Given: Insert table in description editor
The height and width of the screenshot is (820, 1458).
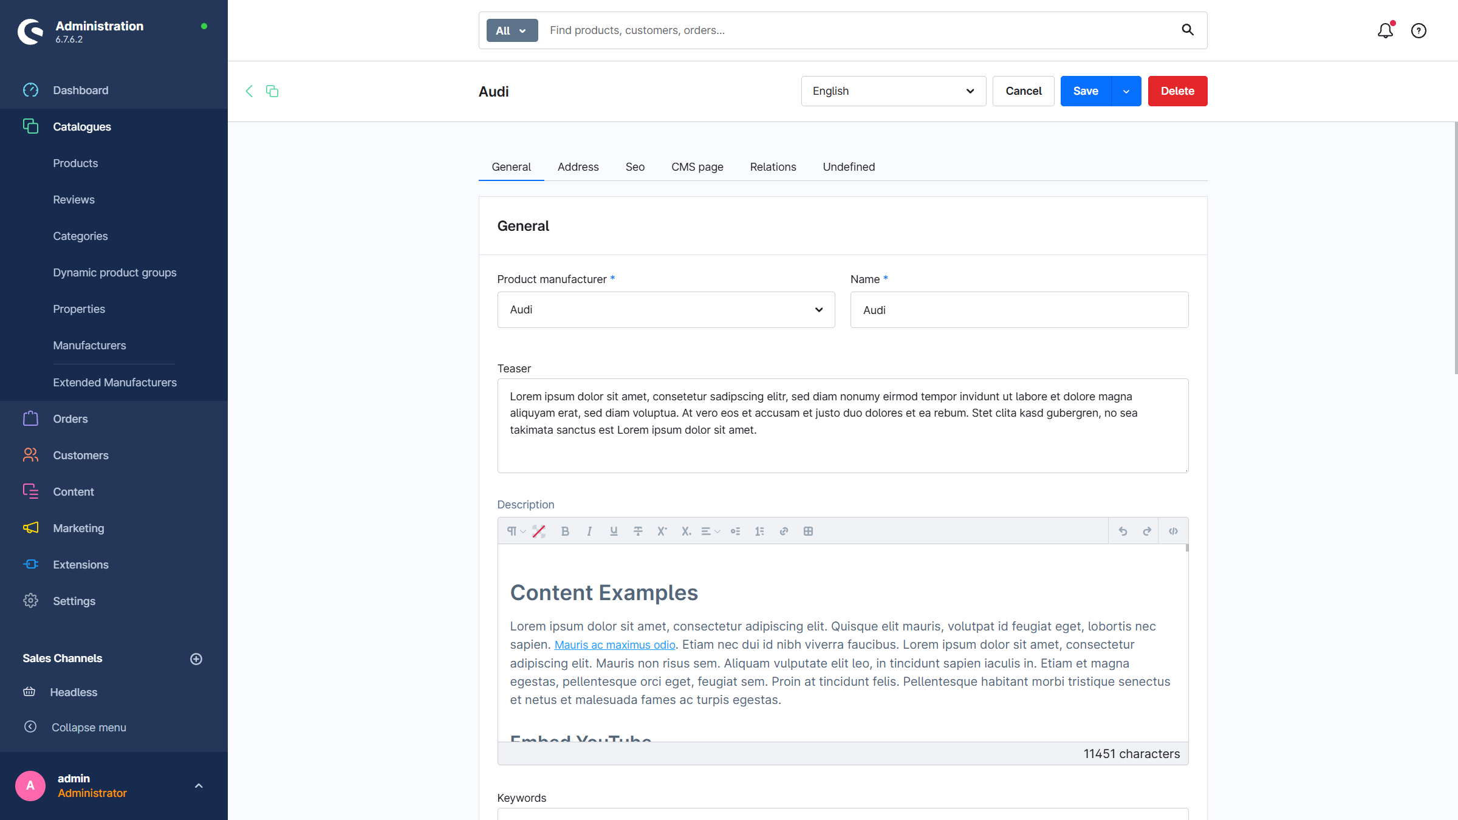Looking at the screenshot, I should [x=808, y=531].
